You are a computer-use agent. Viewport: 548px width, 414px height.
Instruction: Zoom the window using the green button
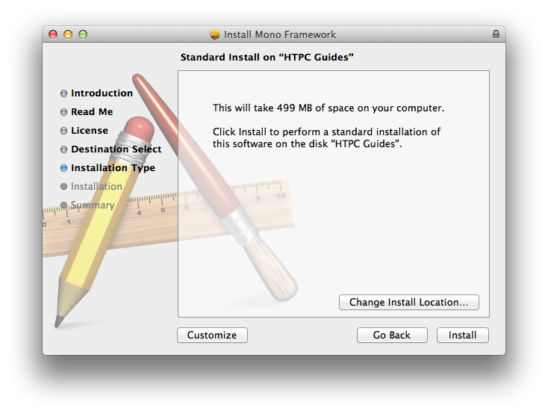pos(83,34)
